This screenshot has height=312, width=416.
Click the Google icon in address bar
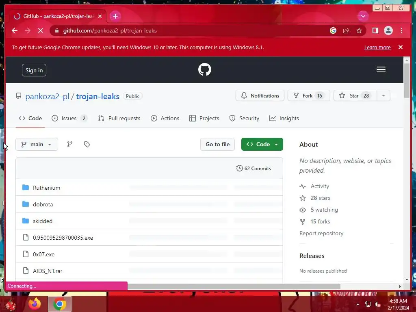point(333,30)
